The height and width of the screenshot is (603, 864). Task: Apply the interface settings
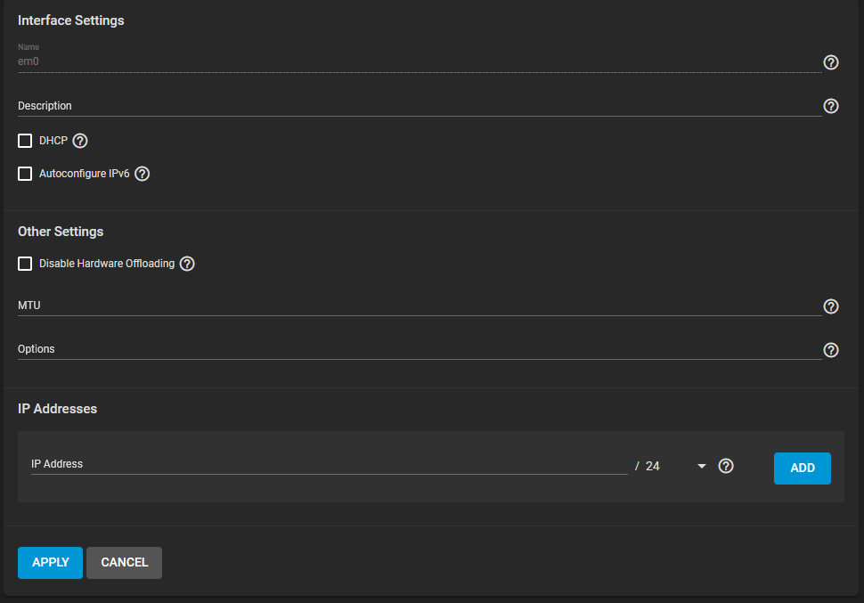point(50,562)
